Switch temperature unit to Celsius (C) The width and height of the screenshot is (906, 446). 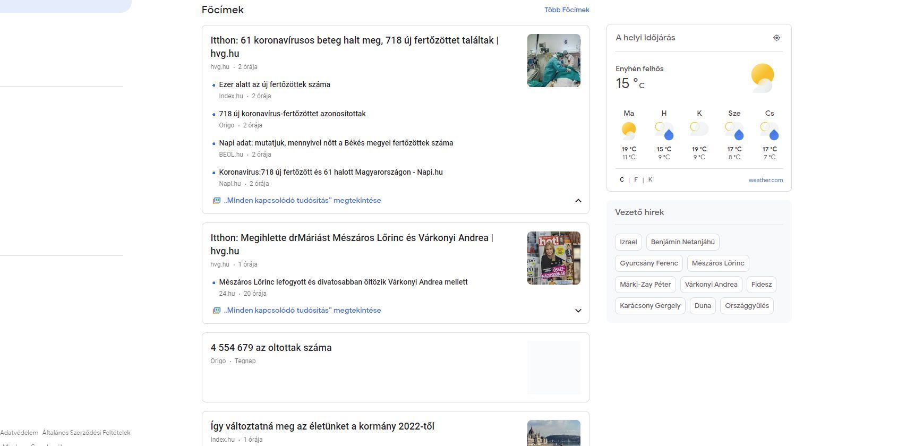click(622, 179)
